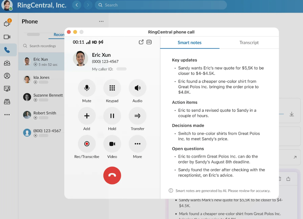Select the Smart notes tab
The width and height of the screenshot is (303, 219).
[x=189, y=43]
